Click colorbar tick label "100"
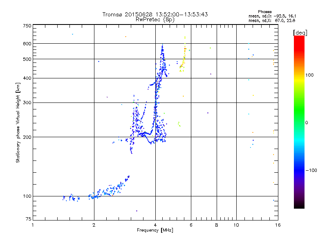 (x=309, y=75)
